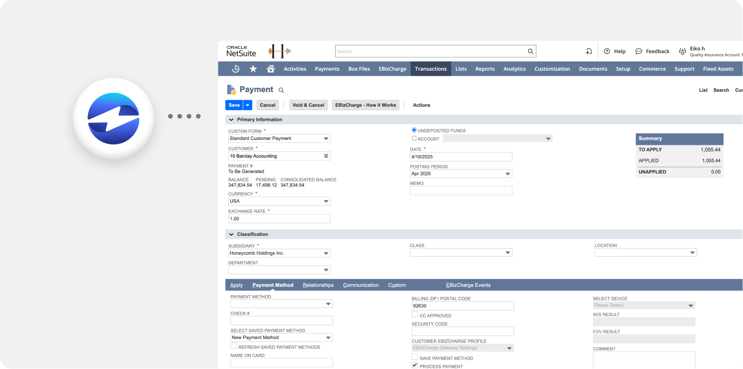Open the Customer dropdown list

326,156
